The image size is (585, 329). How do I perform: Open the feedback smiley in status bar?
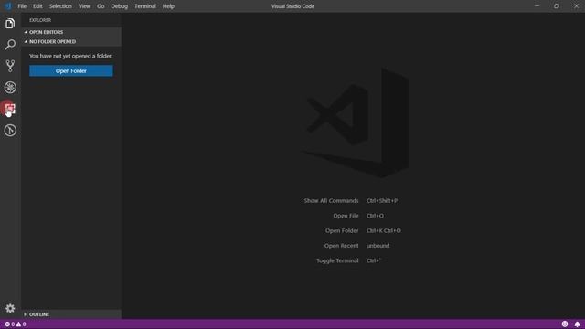[565, 324]
